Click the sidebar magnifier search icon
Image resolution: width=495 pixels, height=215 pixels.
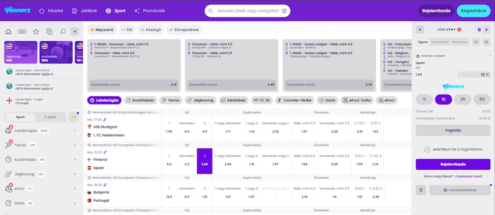63,31
